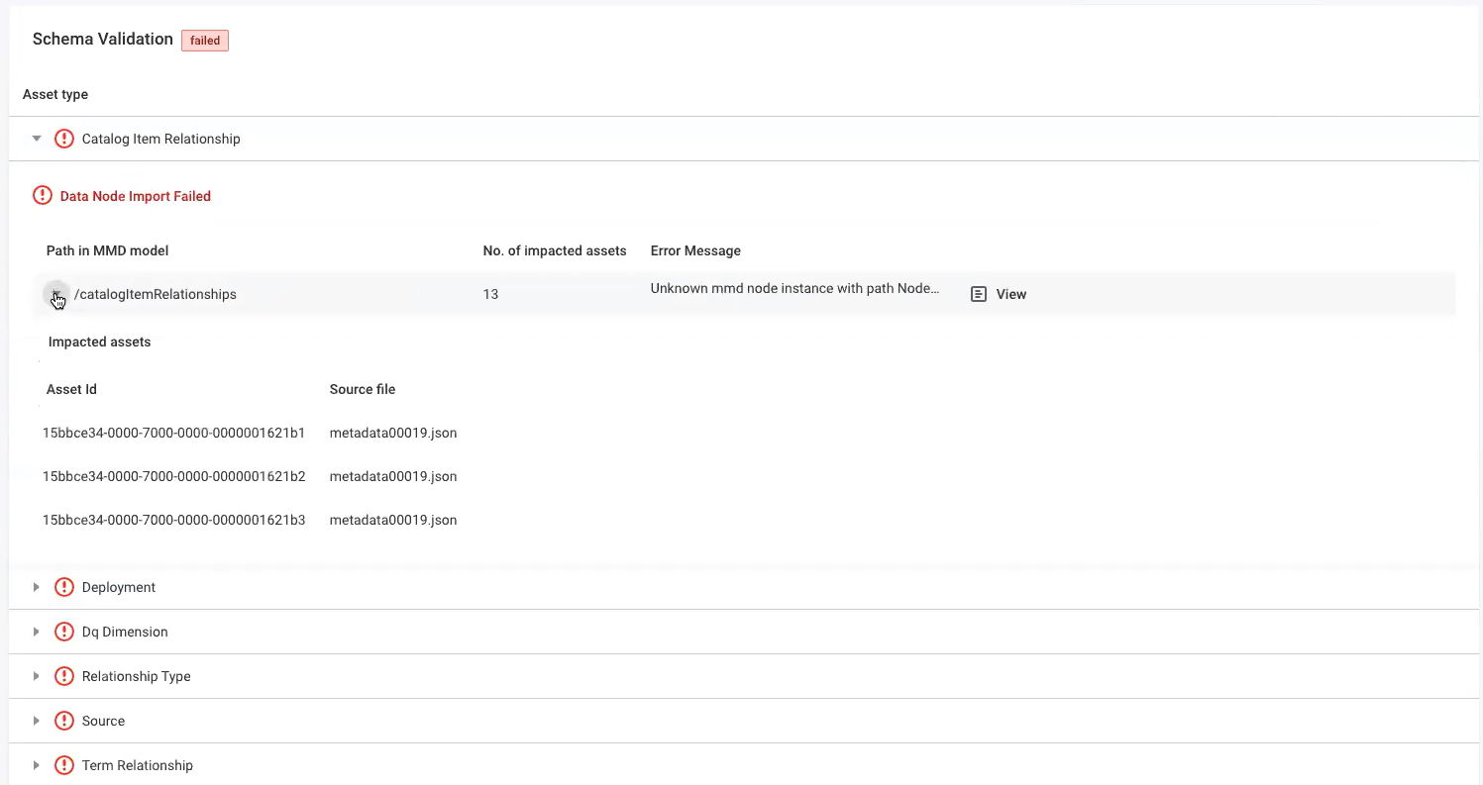Select the error icon next to Deployment
This screenshot has height=785, width=1483.
(63, 587)
